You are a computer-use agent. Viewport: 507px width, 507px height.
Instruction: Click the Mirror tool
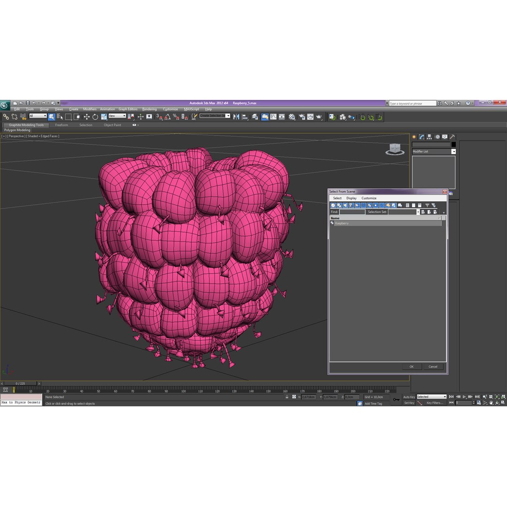tap(236, 117)
